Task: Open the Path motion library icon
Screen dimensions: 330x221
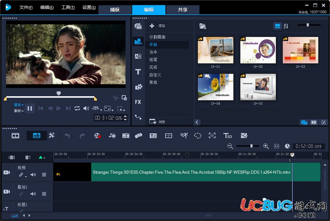Action: 138,117
